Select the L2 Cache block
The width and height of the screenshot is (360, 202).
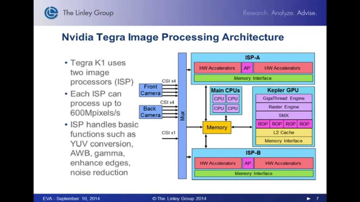284,132
